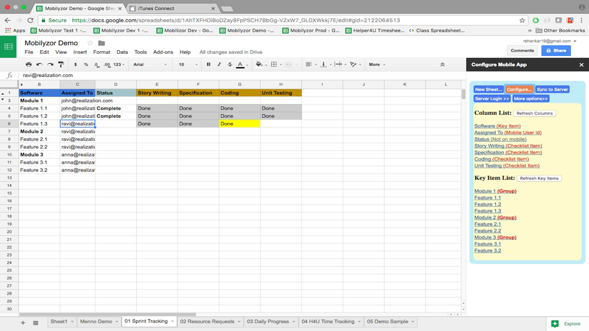Click the Share button
The height and width of the screenshot is (331, 589).
click(x=556, y=51)
